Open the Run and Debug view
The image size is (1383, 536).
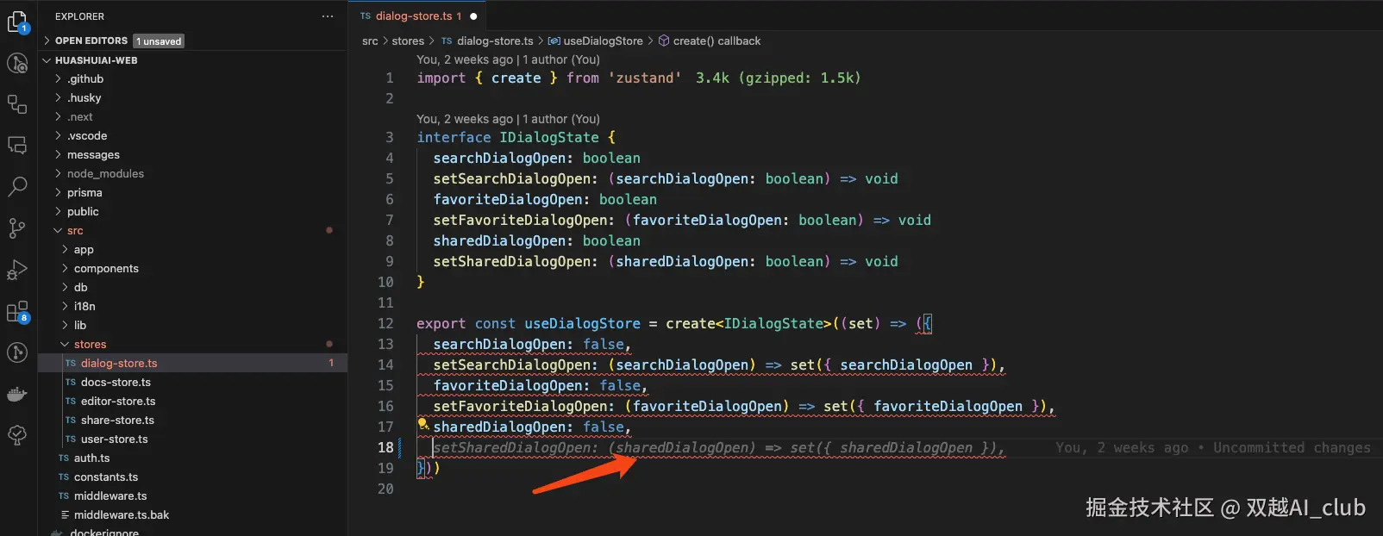17,270
